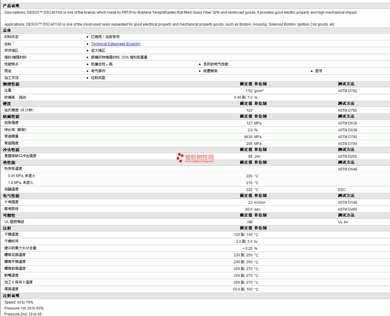Select the 弯曲强度 row label
The height and width of the screenshot is (316, 390).
tap(11, 143)
